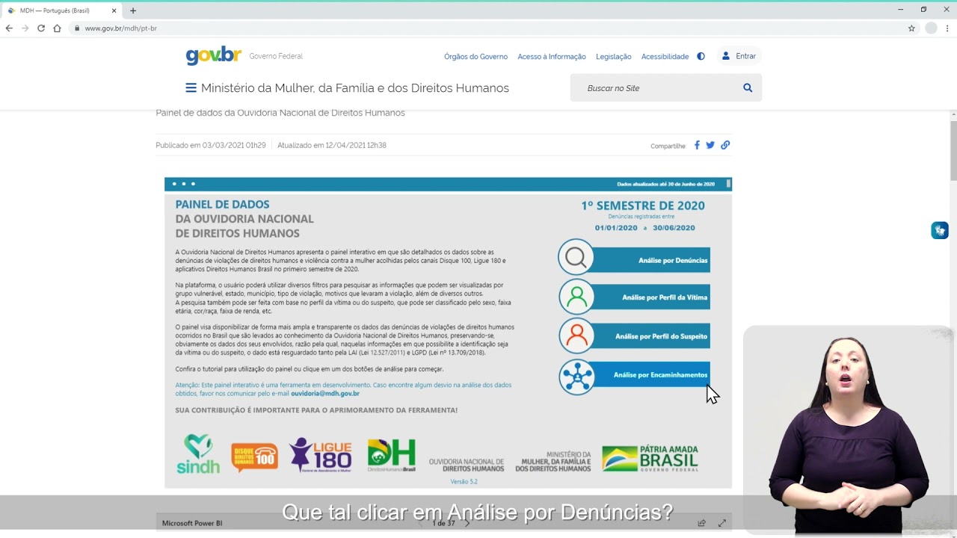The height and width of the screenshot is (538, 957).
Task: Open Acesso à Informação menu
Action: coord(552,56)
